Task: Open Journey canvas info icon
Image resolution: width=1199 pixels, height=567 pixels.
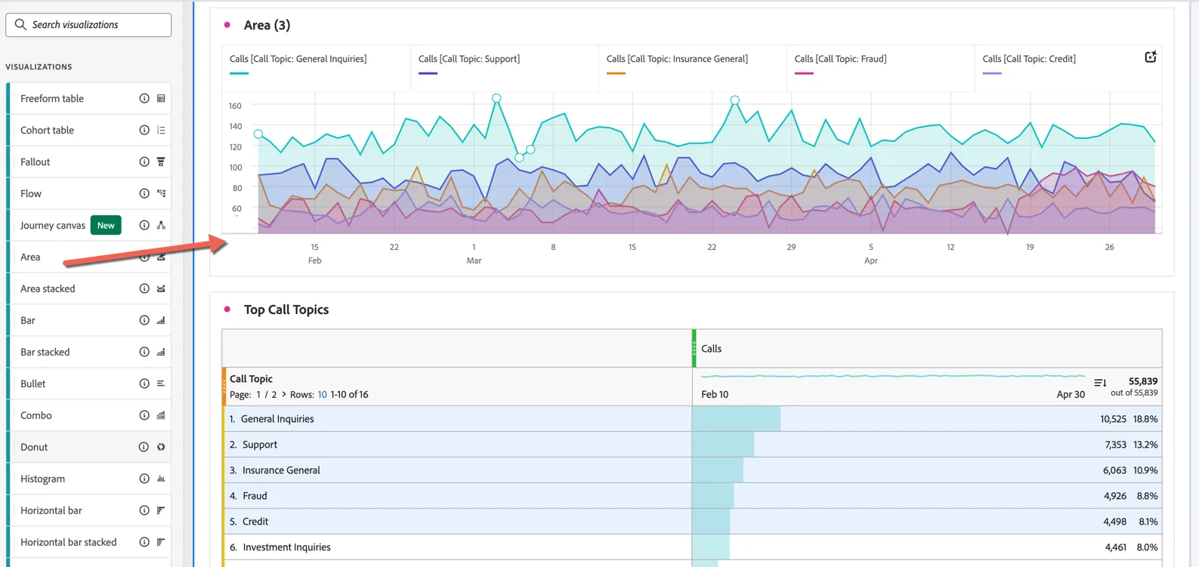Action: (144, 225)
